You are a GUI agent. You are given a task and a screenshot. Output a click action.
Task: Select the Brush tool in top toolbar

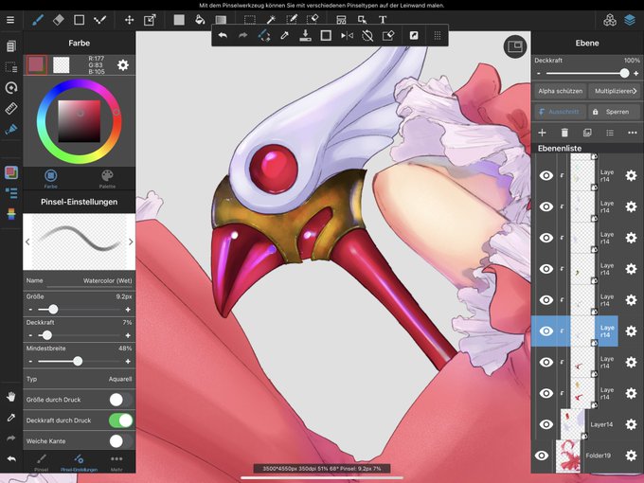point(38,20)
